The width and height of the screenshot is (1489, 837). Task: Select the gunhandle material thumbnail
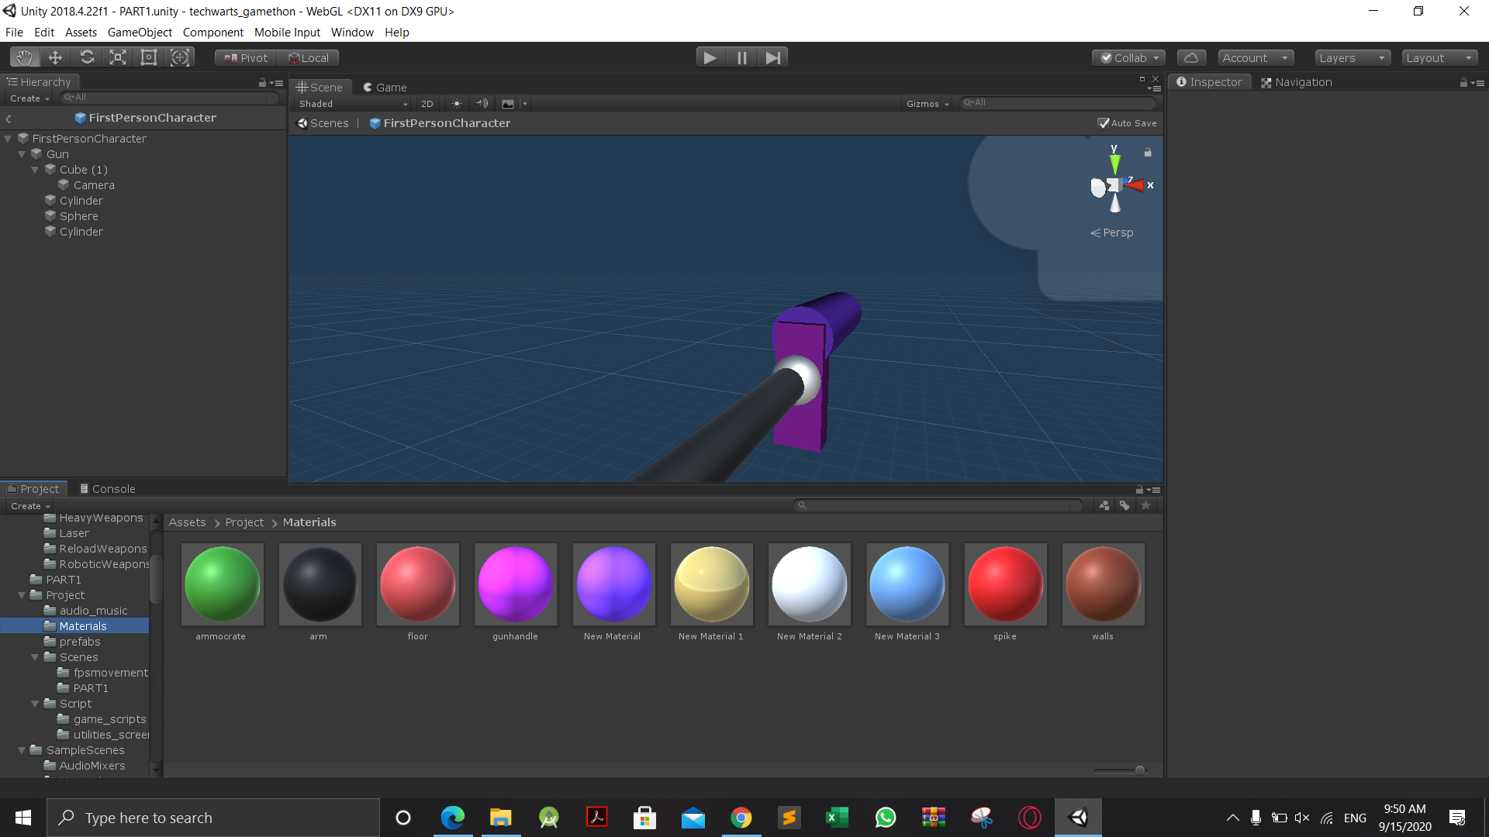(x=515, y=584)
